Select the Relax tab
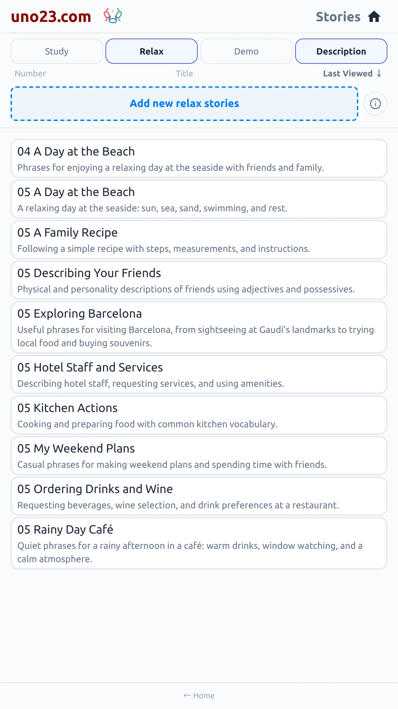398x709 pixels. 152,51
